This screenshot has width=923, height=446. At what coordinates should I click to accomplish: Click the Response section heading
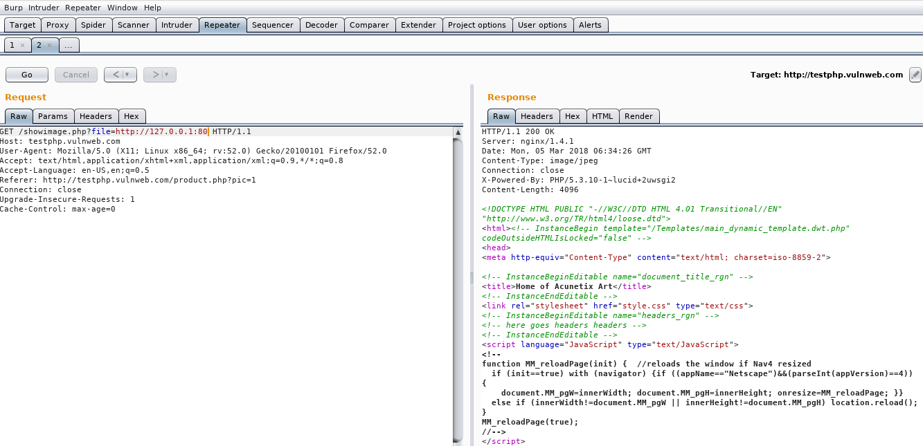point(512,97)
